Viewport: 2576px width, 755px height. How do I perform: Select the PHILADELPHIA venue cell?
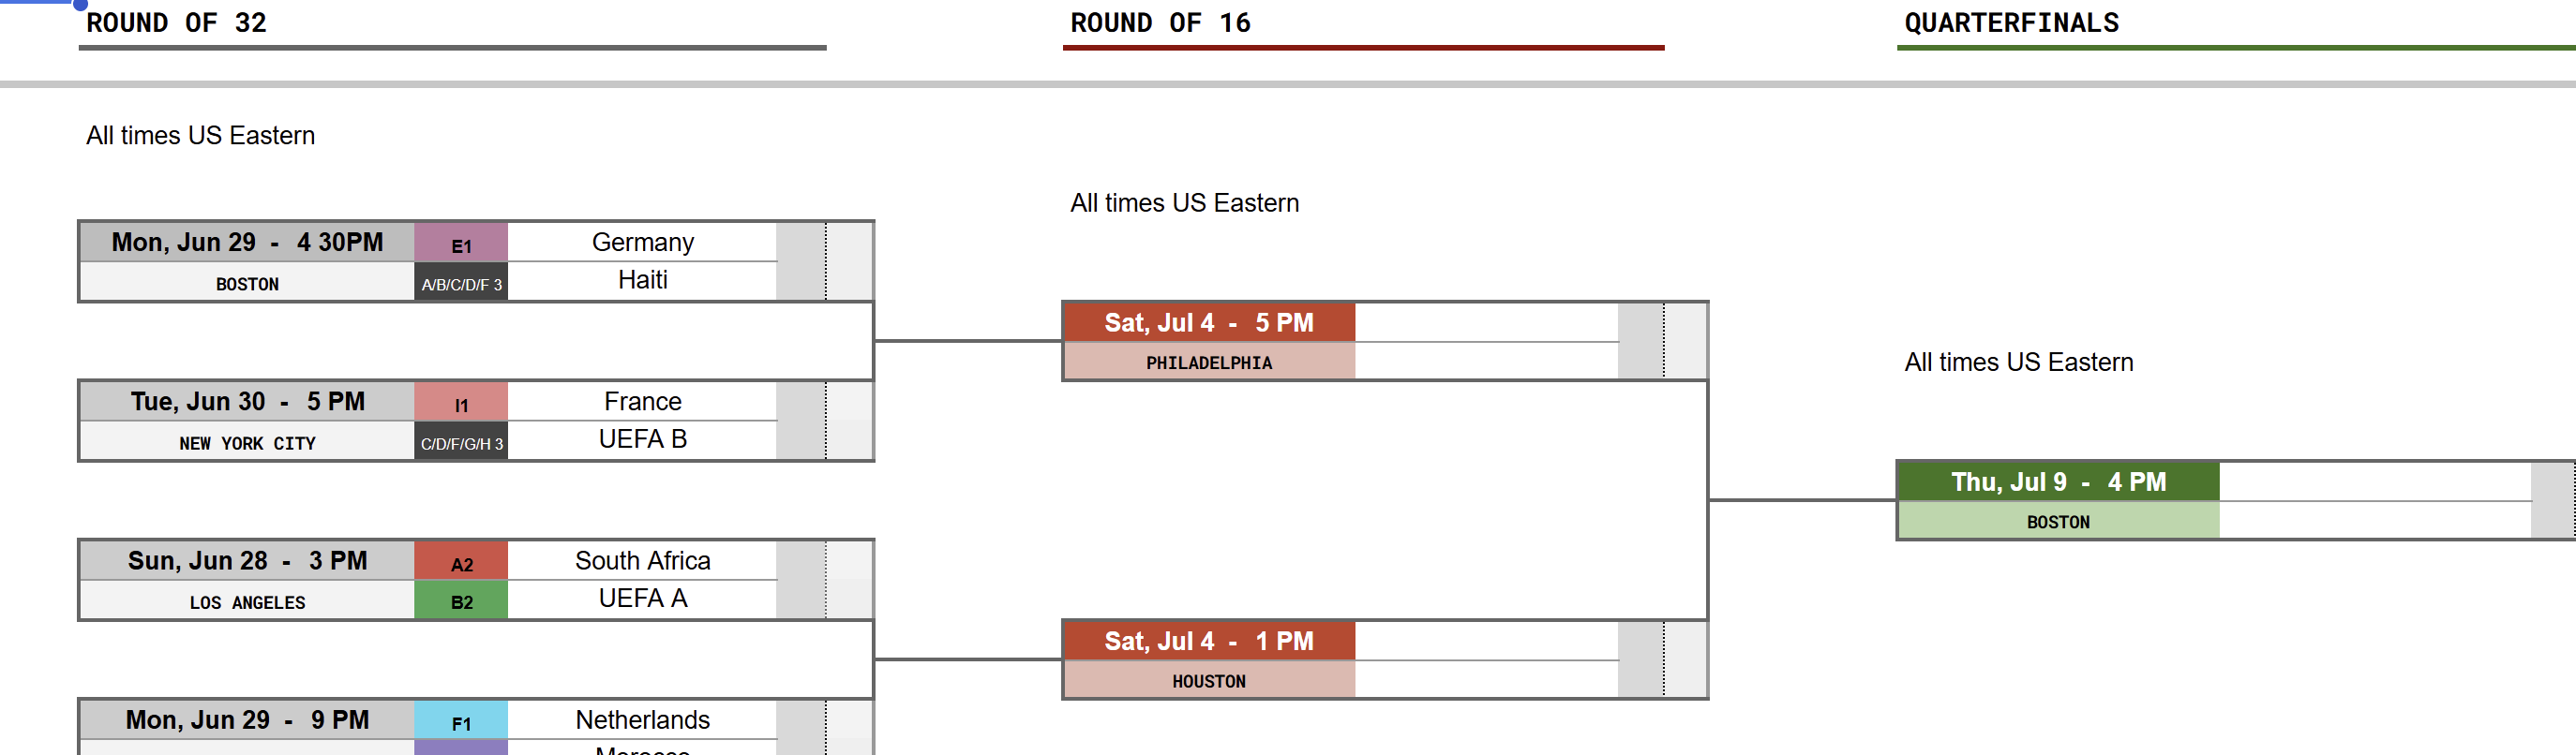click(1208, 362)
